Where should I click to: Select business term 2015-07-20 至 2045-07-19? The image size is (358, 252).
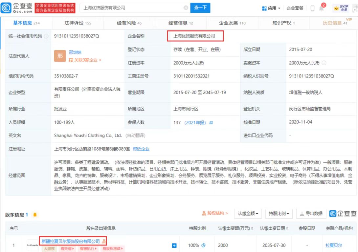coord(200,93)
